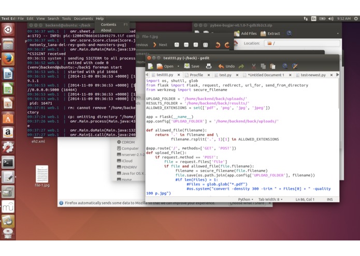Toggle INS insert mode in status bar

pos(329,200)
